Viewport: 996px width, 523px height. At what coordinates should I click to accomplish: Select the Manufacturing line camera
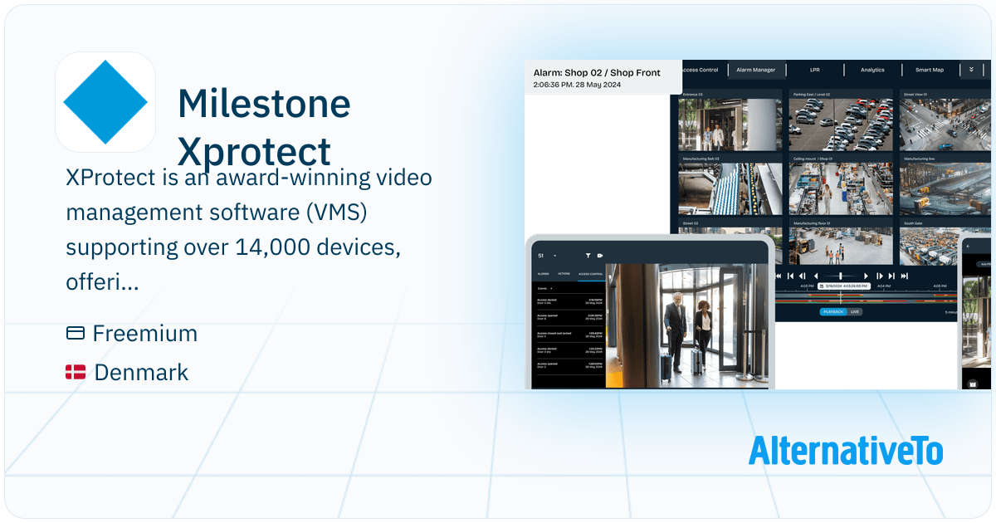pos(945,184)
